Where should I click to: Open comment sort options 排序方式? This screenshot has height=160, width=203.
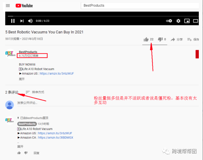click(x=35, y=92)
